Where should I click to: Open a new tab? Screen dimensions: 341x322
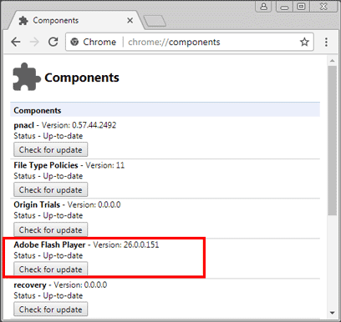point(155,21)
